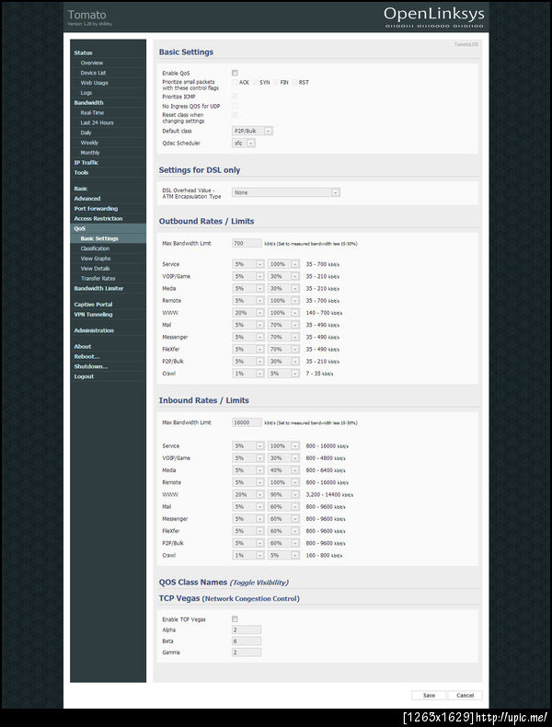Screen dimensions: 552x727
Task: Open DSL Overhead Value encapsulation dropdown
Action: click(285, 192)
